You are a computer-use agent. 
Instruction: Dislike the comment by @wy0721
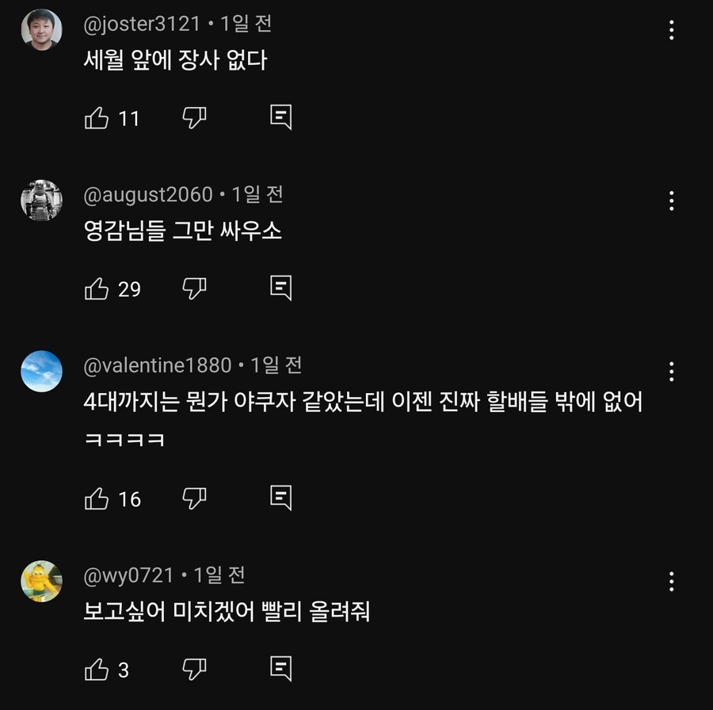point(194,670)
